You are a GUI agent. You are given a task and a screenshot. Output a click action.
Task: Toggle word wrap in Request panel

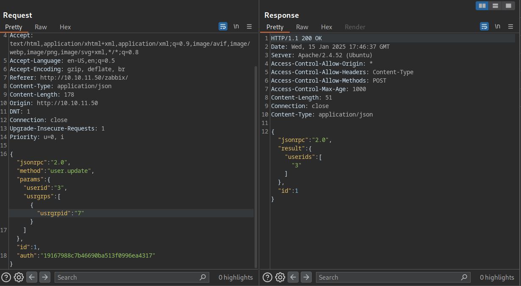pyautogui.click(x=223, y=26)
